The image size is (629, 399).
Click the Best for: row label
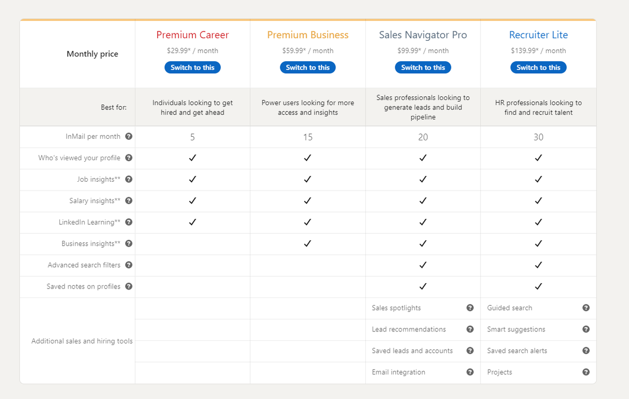tap(114, 107)
